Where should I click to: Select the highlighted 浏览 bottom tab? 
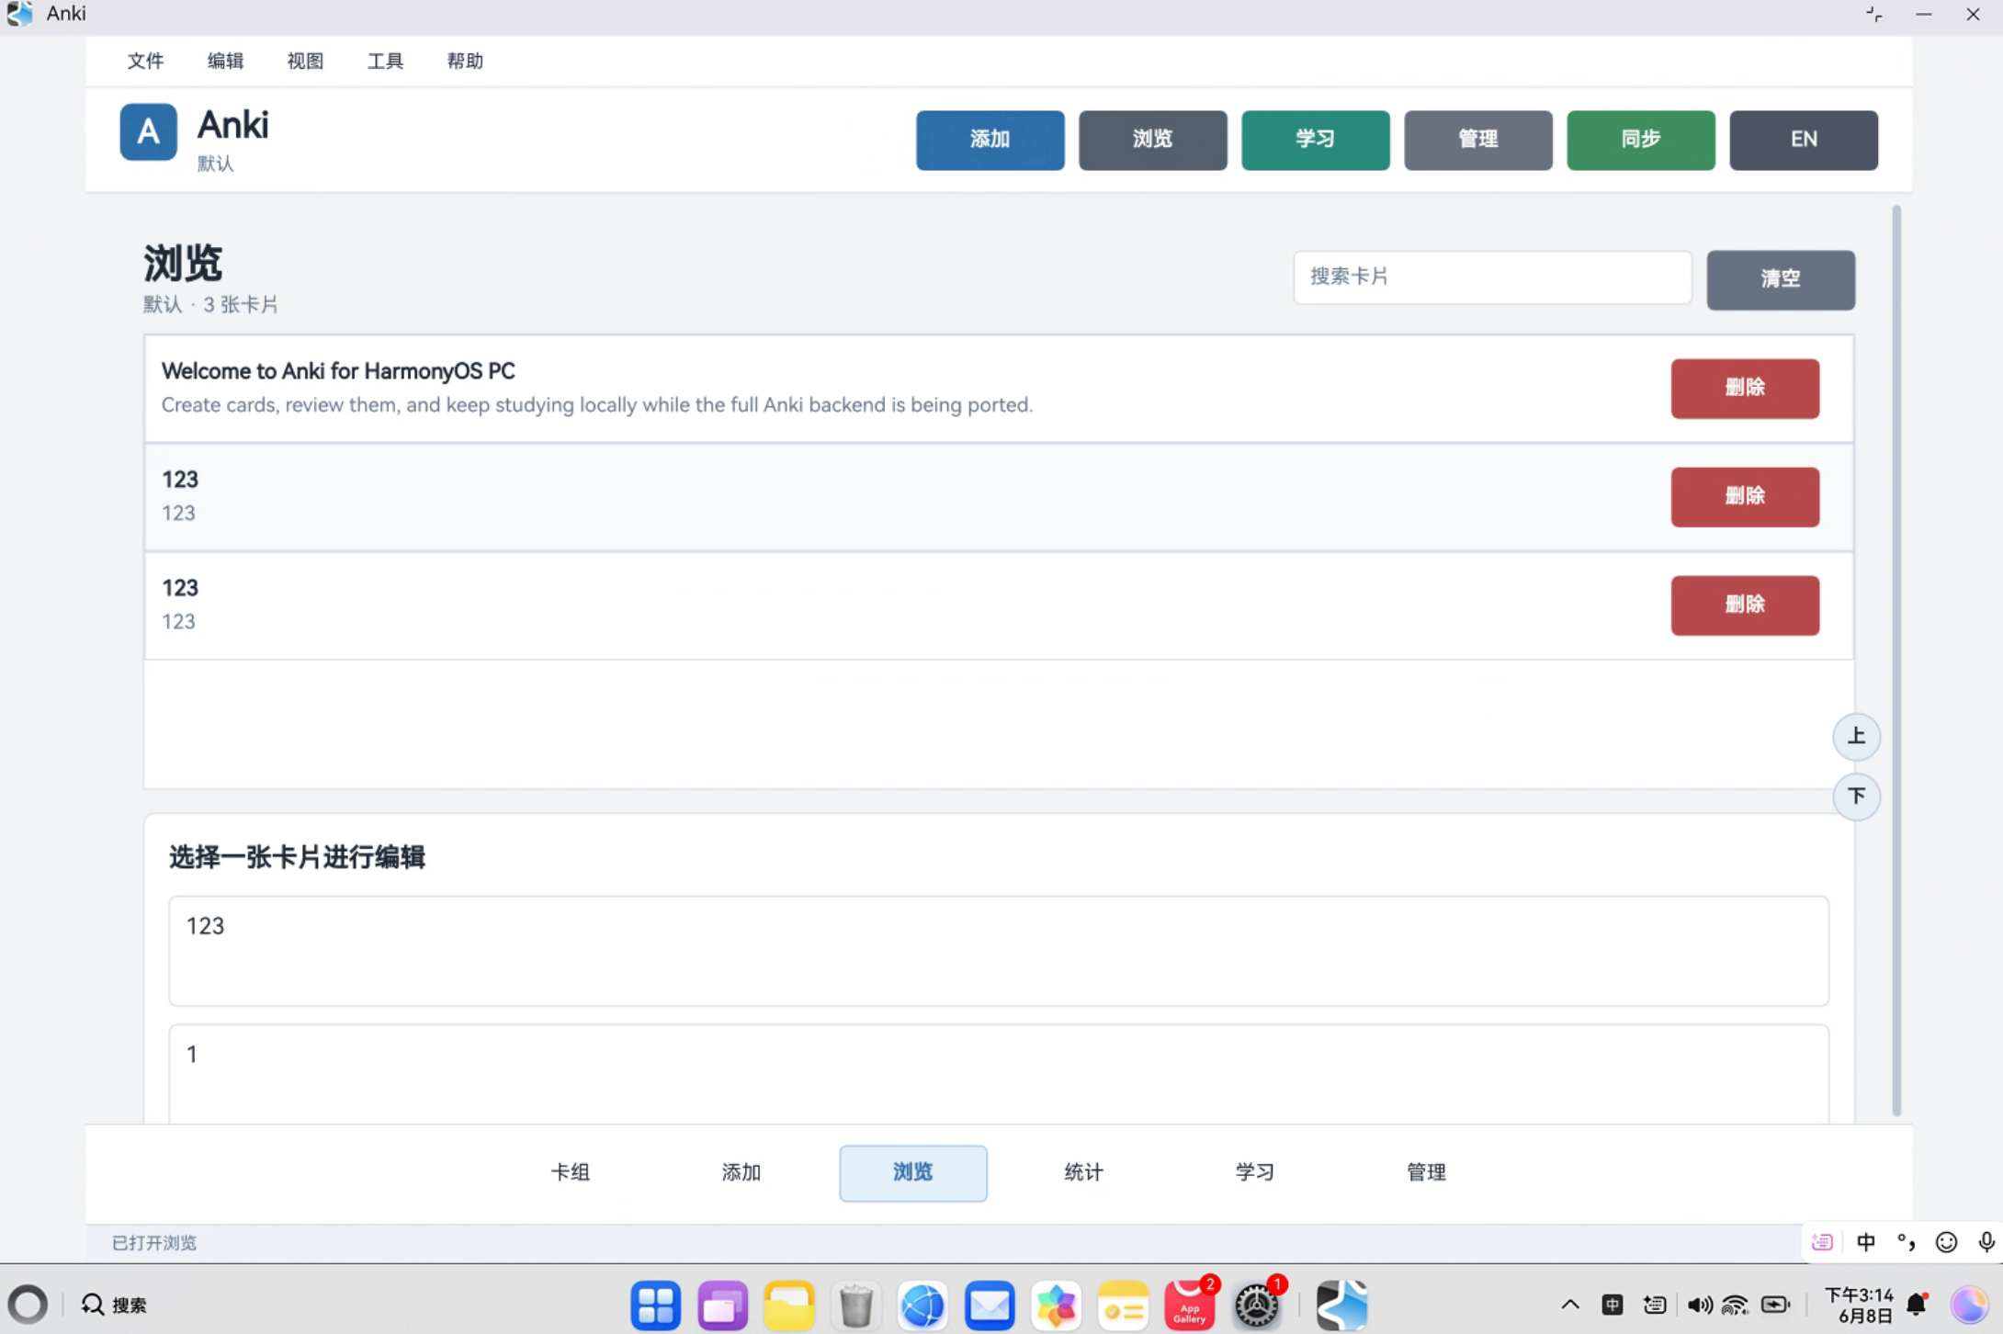pos(913,1172)
